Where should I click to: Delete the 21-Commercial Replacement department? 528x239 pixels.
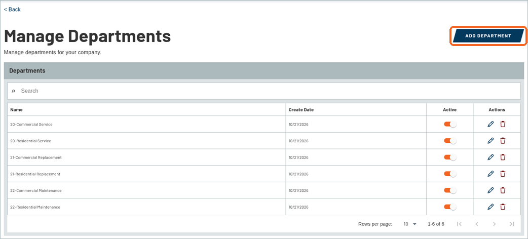point(503,157)
